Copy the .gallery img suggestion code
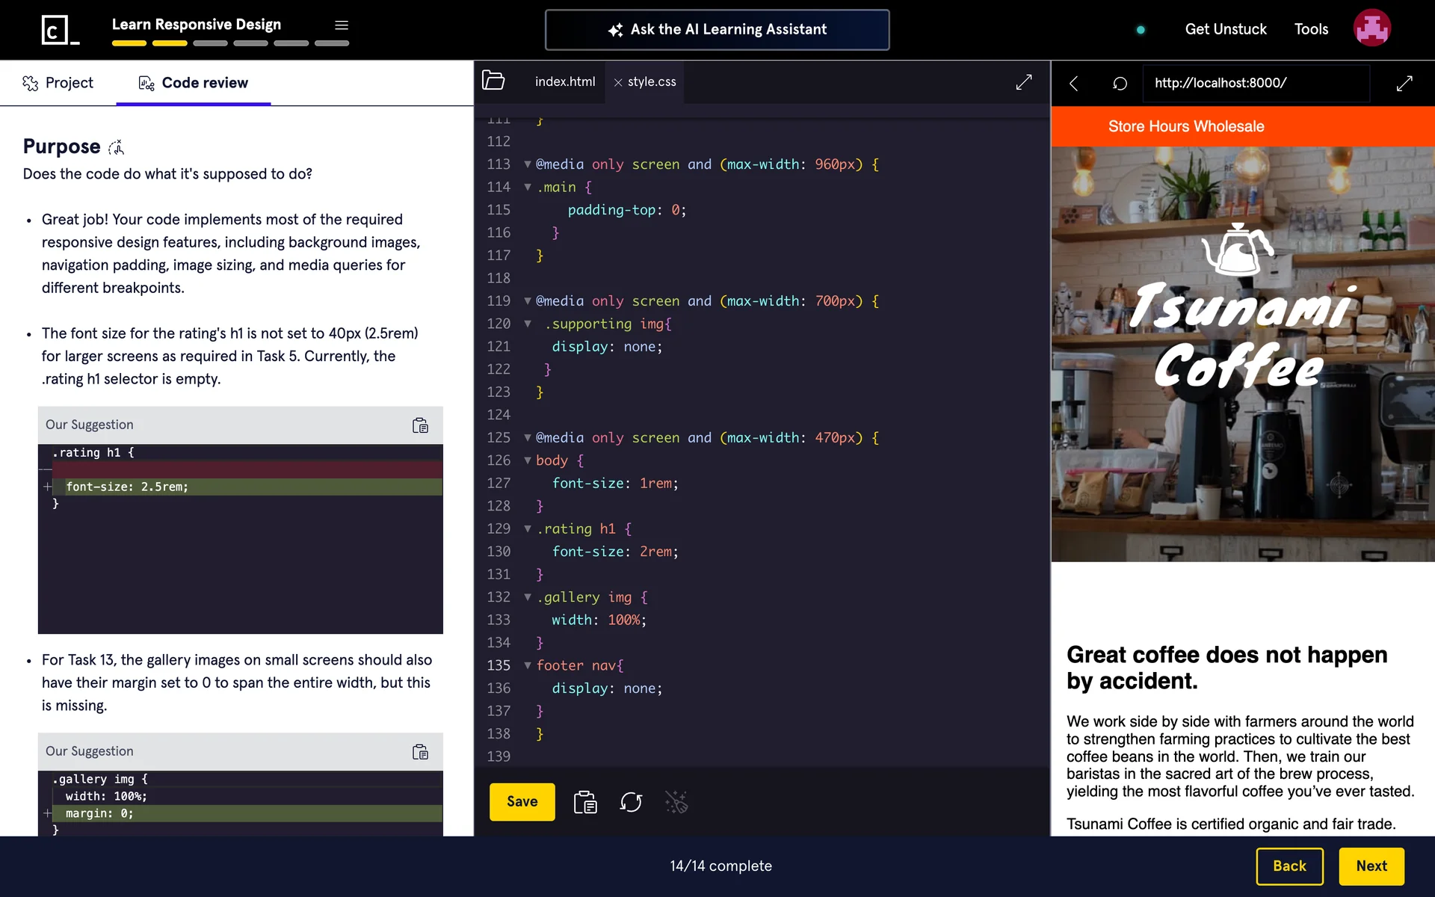Image resolution: width=1435 pixels, height=897 pixels. pos(420,752)
